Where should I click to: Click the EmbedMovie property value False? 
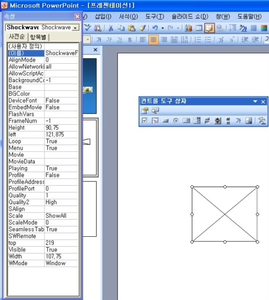point(61,107)
